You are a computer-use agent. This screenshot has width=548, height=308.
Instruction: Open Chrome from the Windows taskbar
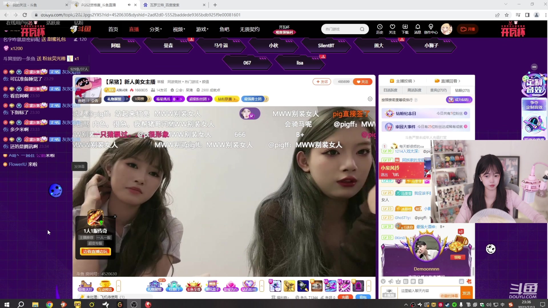coord(49,304)
